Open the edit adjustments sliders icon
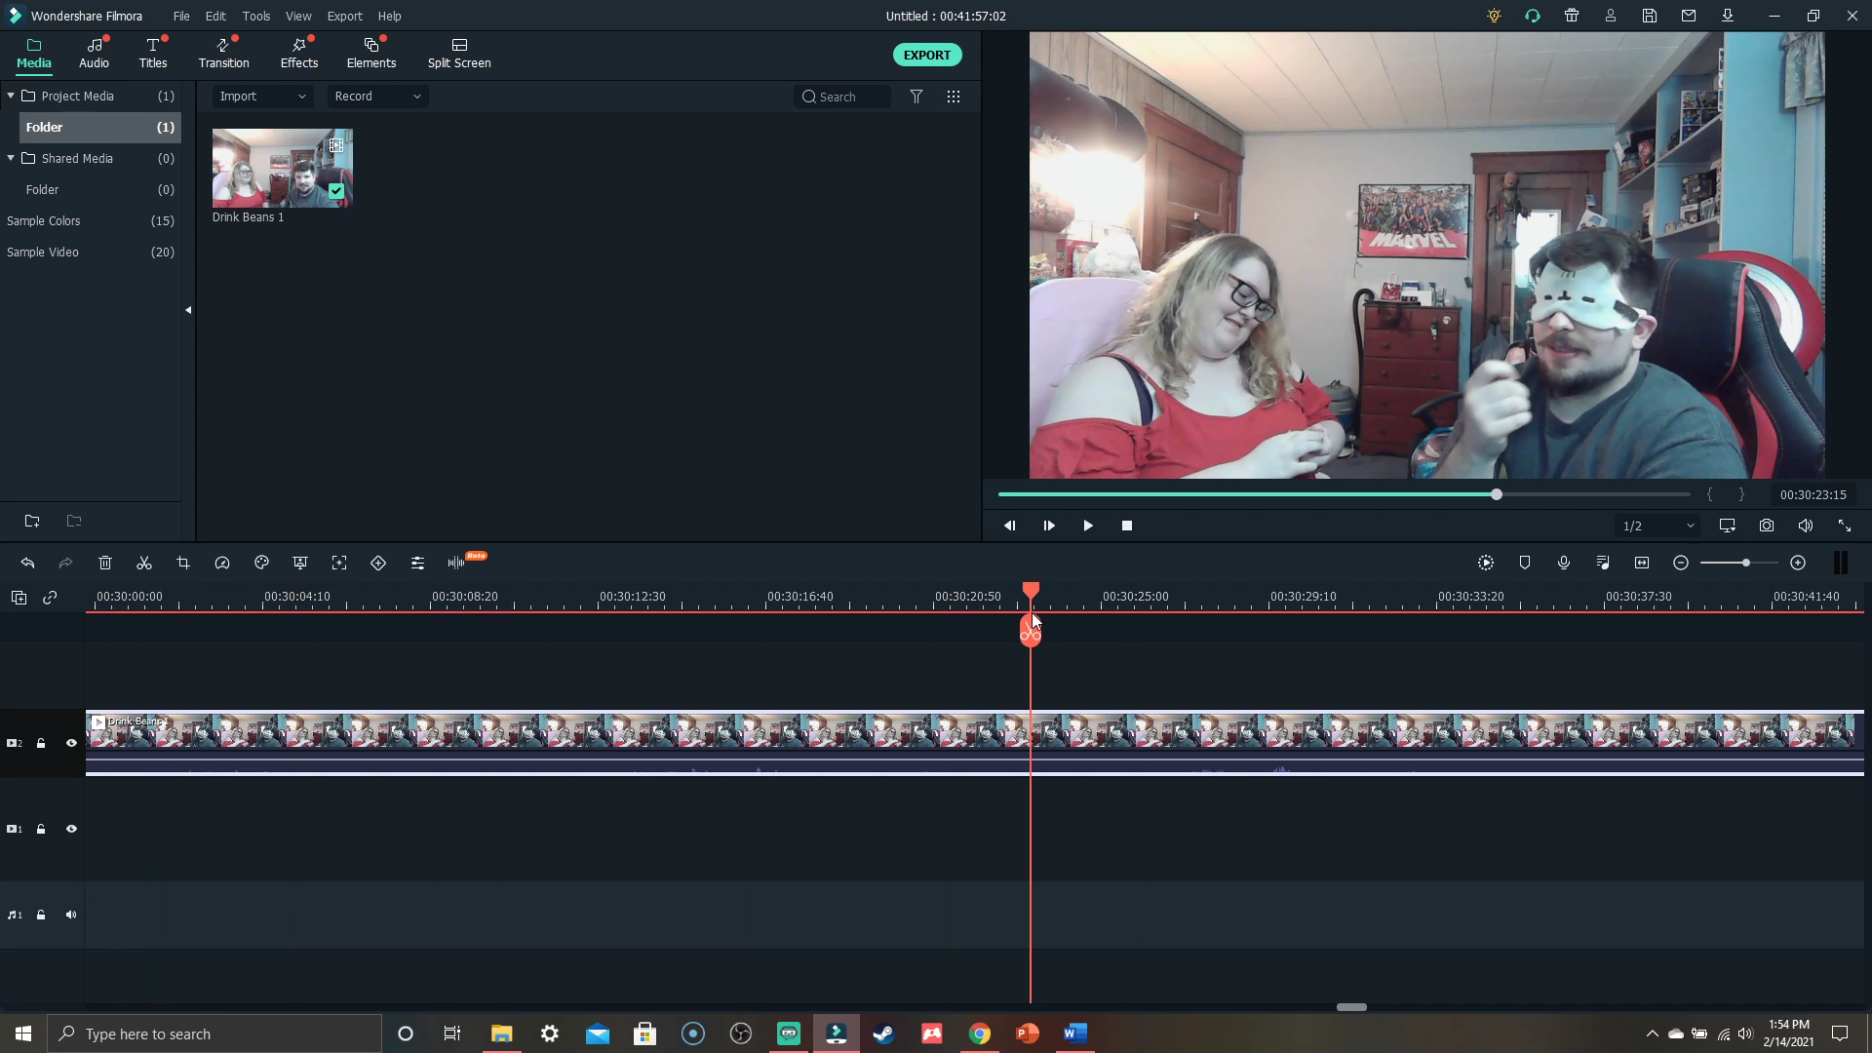The image size is (1872, 1053). [x=417, y=564]
